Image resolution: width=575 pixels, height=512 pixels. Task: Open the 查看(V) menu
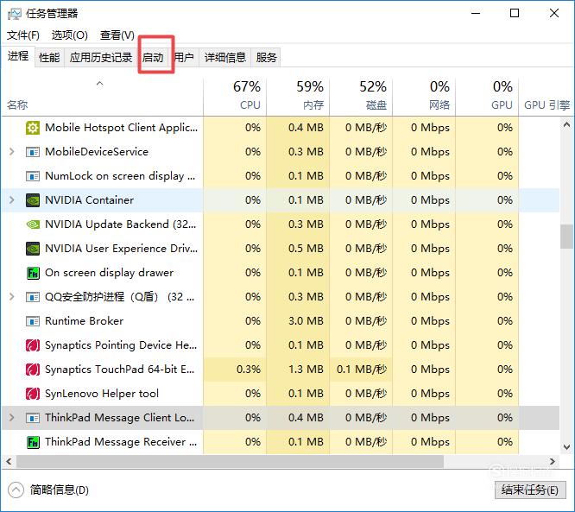click(117, 35)
